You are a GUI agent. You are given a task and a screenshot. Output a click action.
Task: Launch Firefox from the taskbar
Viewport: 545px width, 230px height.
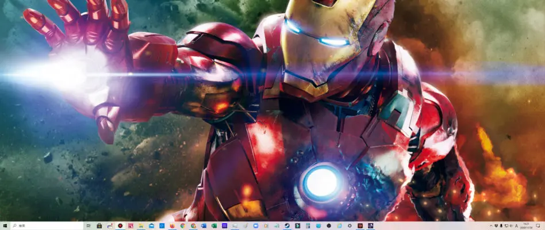click(x=172, y=226)
